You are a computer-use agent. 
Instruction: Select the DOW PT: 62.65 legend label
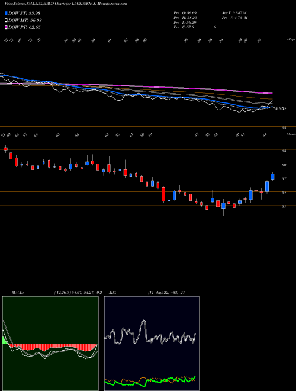[24, 27]
